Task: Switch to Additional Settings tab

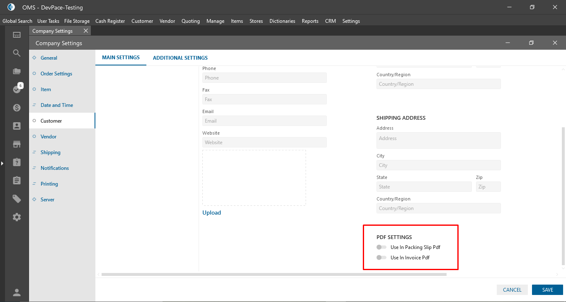Action: pyautogui.click(x=180, y=58)
